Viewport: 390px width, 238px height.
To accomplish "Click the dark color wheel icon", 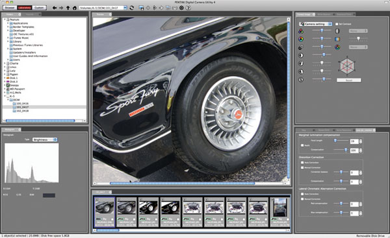I will pos(337,47).
